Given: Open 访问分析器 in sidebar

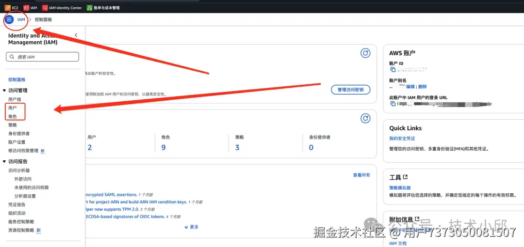Looking at the screenshot, I should tap(19, 170).
